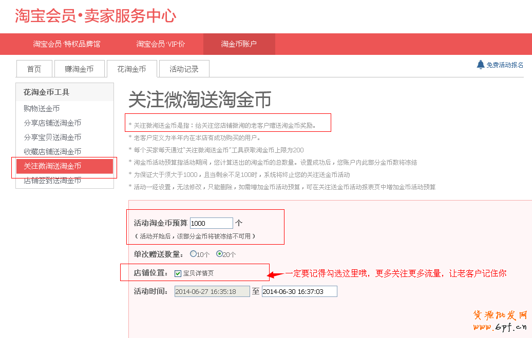
Task: Click the 活动淘金币预算 budget input field
Action: click(x=211, y=223)
